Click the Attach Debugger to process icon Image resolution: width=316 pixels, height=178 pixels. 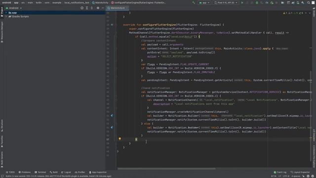[272, 2]
